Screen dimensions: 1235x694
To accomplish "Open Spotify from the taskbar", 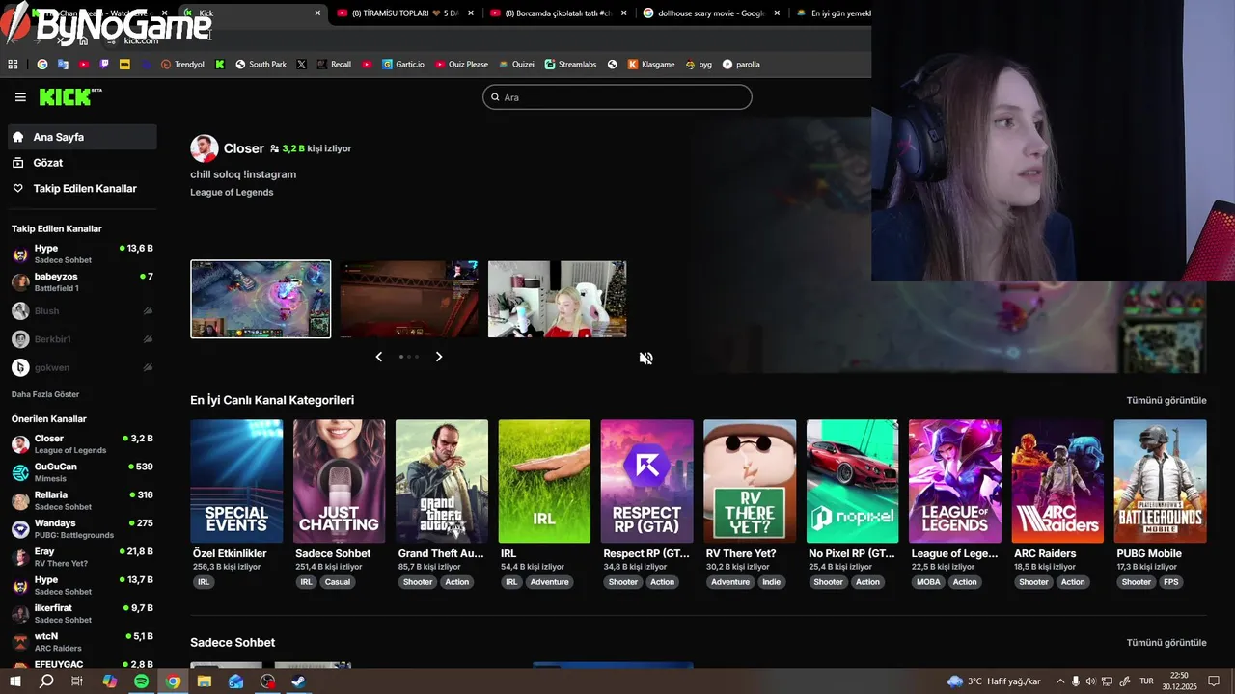I will [141, 681].
